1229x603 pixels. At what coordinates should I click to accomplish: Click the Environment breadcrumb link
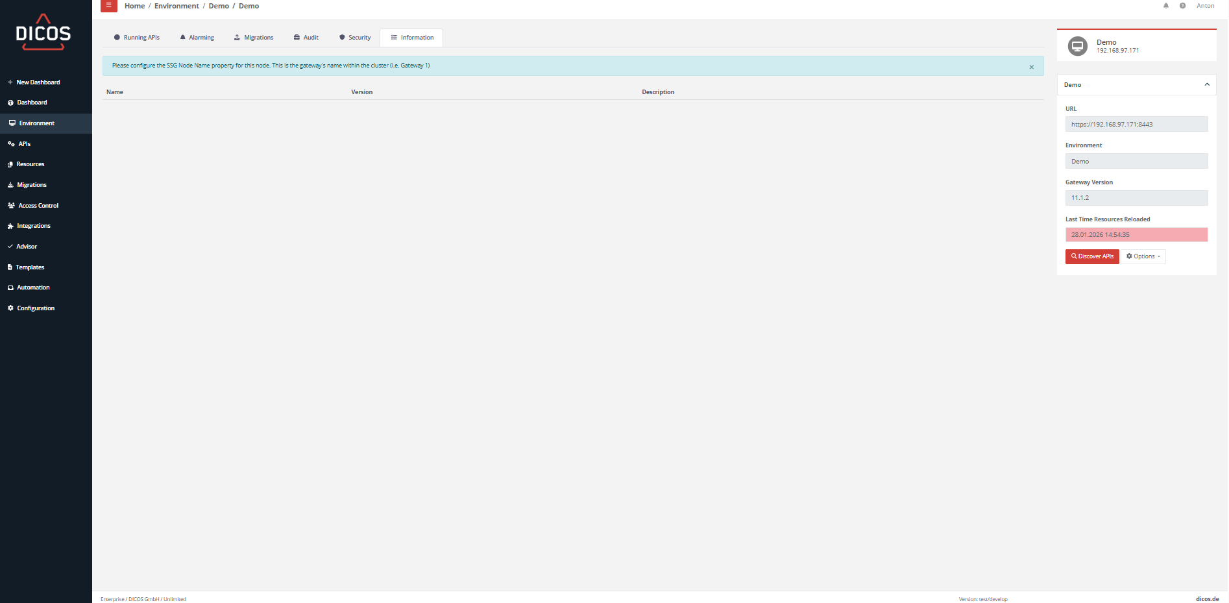pos(176,6)
